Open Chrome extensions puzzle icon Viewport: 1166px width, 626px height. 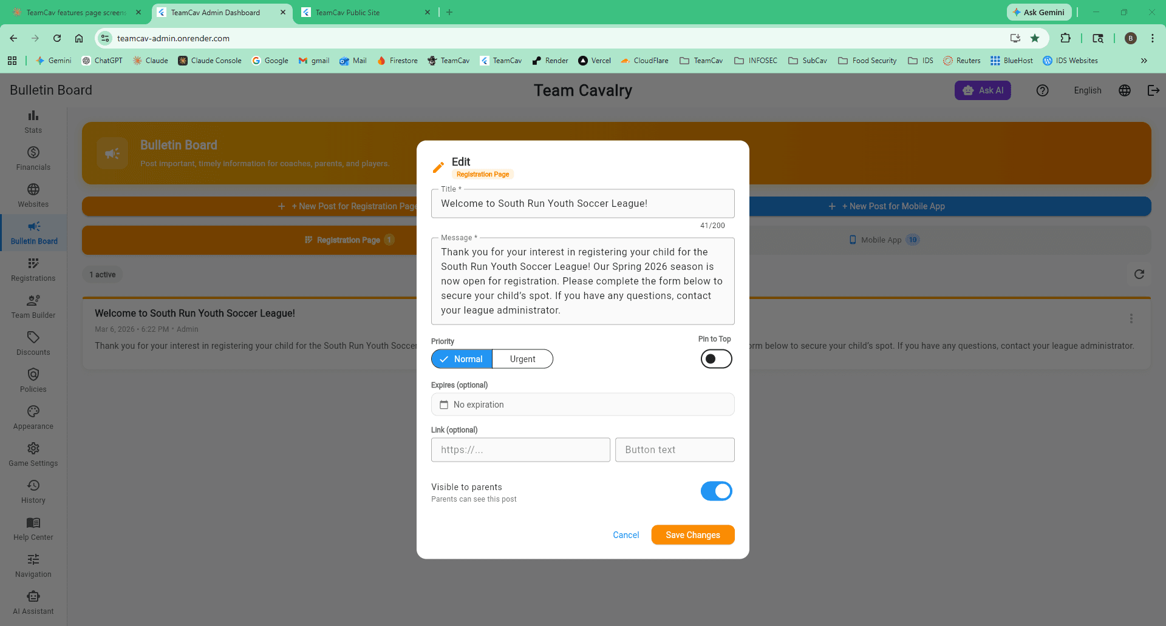click(x=1065, y=38)
